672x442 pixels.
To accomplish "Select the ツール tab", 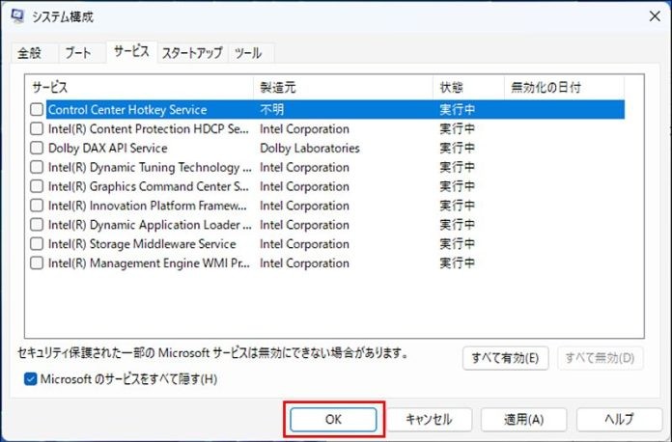I will pos(248,53).
